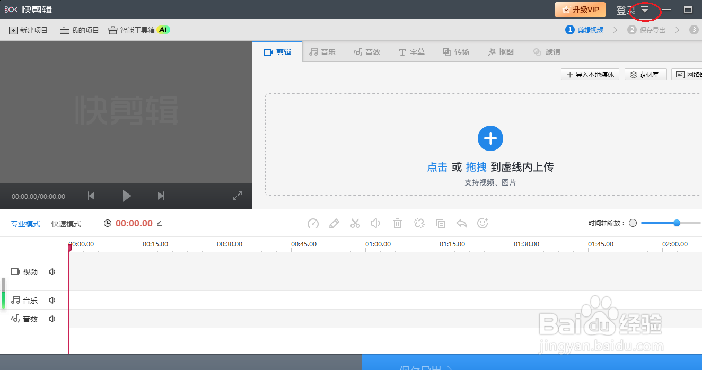The width and height of the screenshot is (702, 370).
Task: Click the 00:15.00 mark on the ruler
Action: (155, 244)
